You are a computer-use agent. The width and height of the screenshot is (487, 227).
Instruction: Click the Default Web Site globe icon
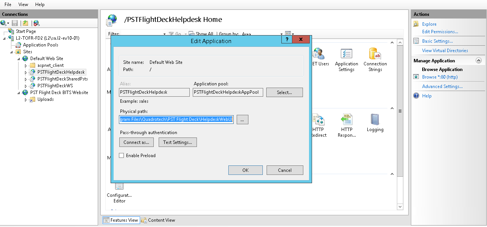(x=25, y=59)
